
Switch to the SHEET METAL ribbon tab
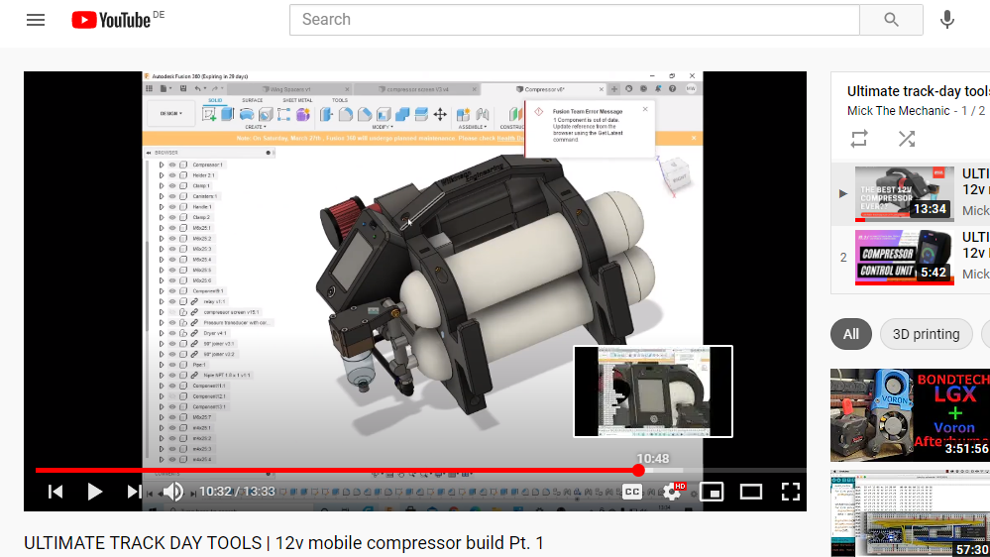(x=297, y=100)
